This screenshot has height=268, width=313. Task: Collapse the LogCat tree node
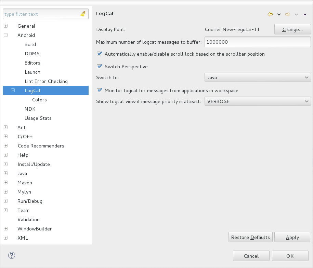click(13, 90)
